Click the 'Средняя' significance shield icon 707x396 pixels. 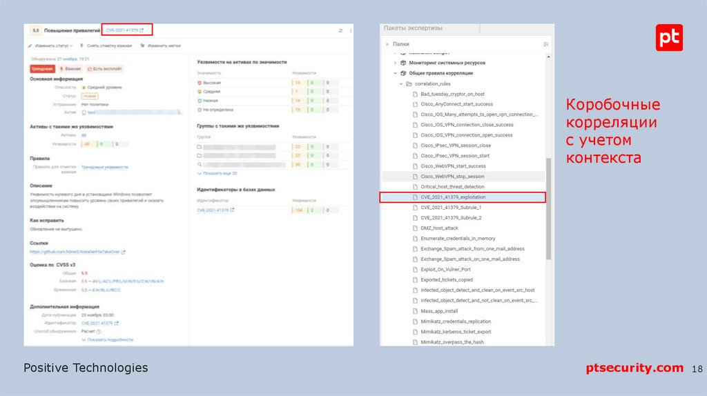(x=200, y=92)
